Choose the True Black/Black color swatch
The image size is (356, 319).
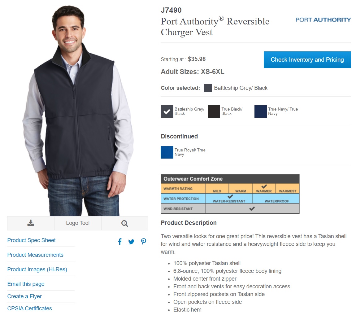pos(214,111)
